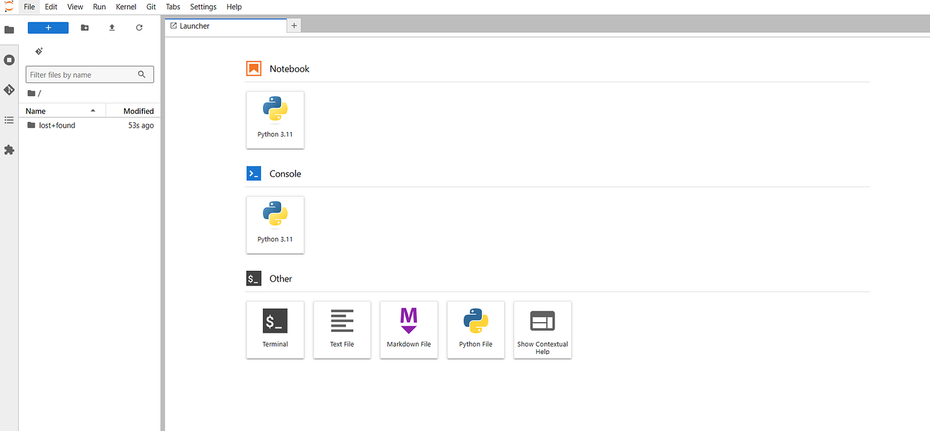Click the Upload Files icon

pyautogui.click(x=112, y=27)
